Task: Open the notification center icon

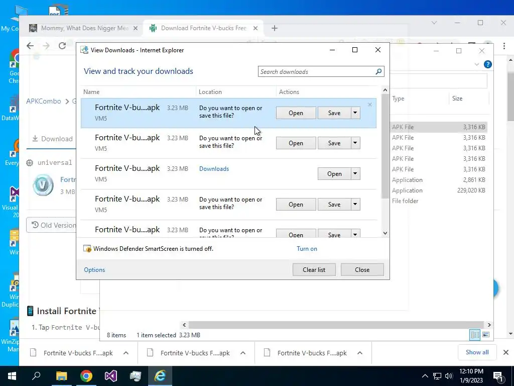Action: click(x=498, y=376)
